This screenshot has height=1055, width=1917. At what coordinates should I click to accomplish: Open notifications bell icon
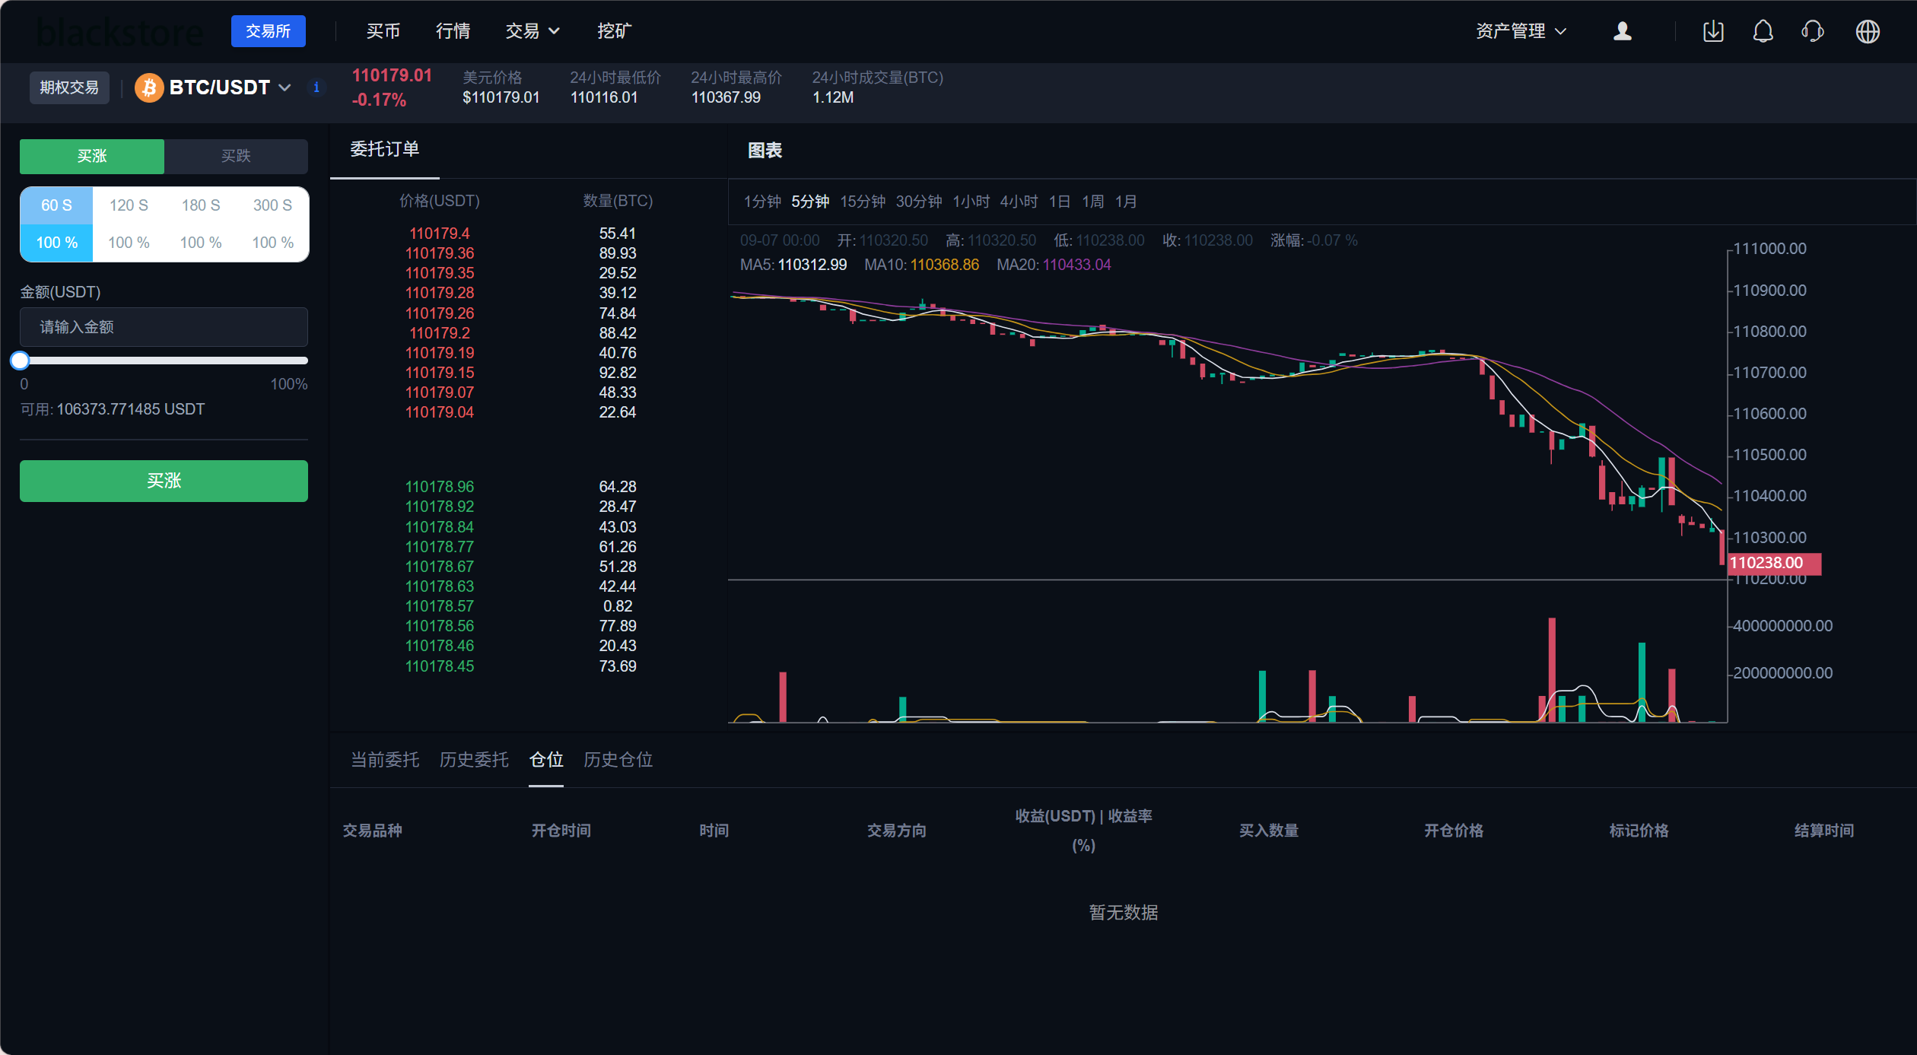1763,31
